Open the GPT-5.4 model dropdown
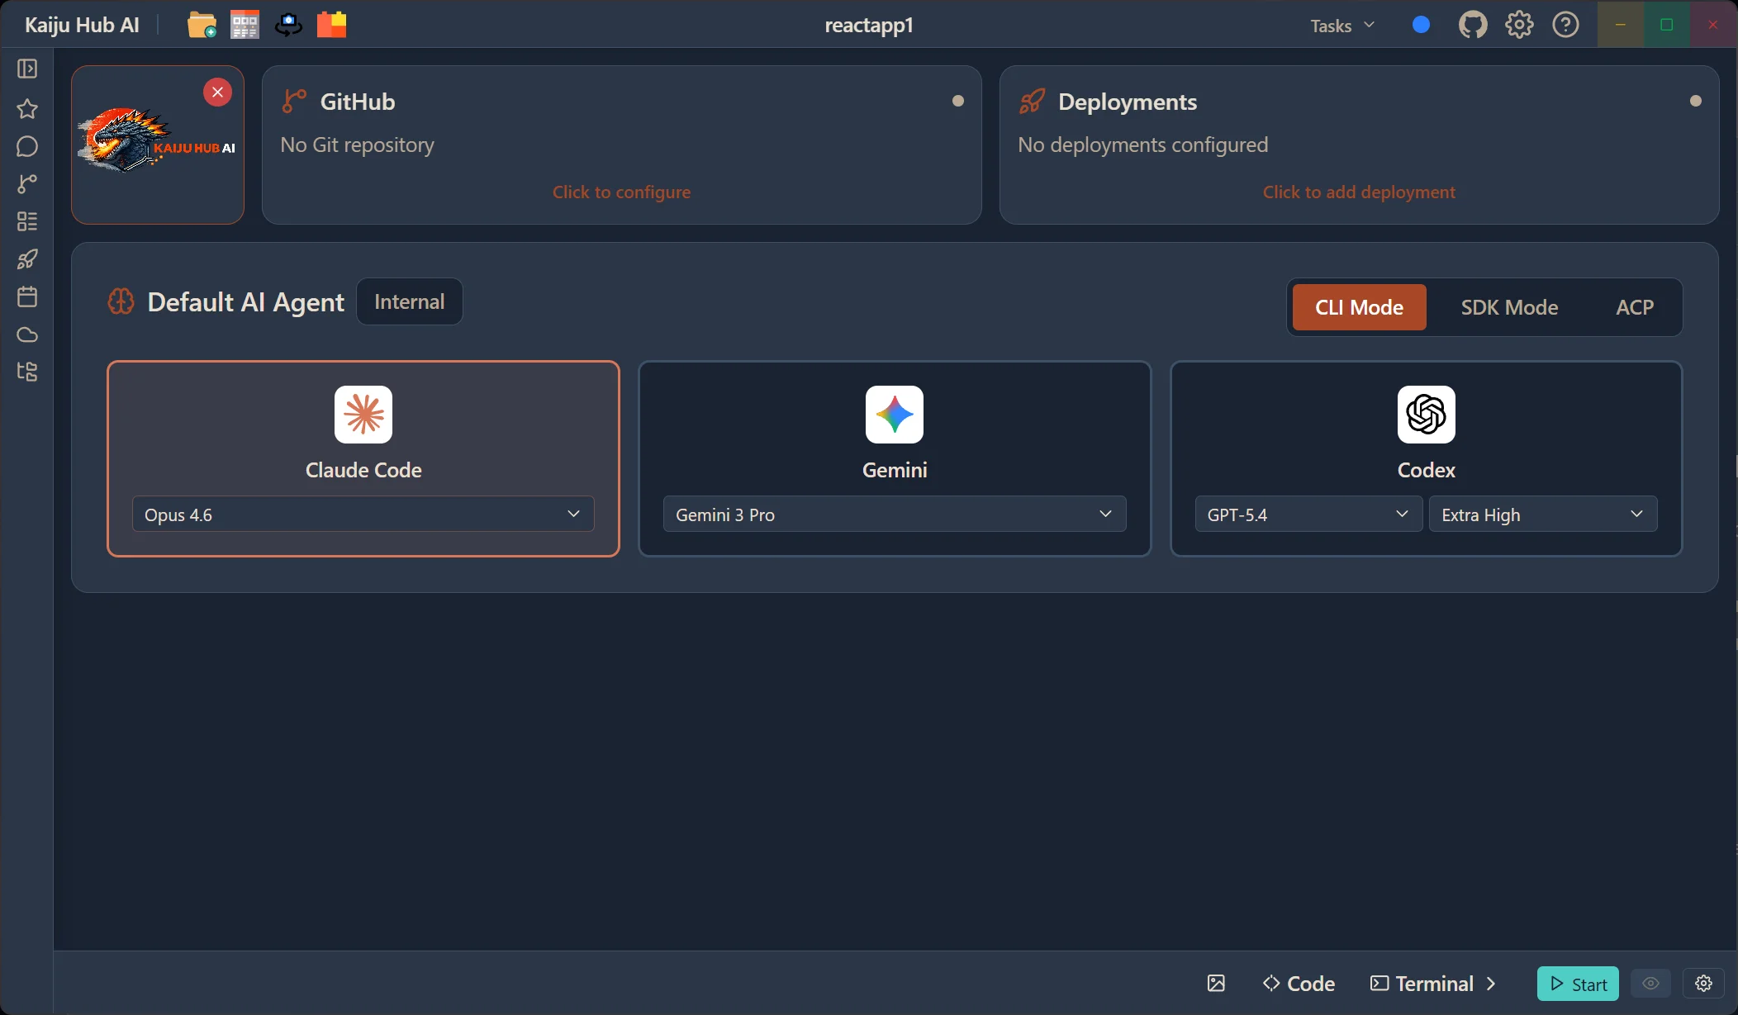The height and width of the screenshot is (1015, 1738). pos(1308,515)
